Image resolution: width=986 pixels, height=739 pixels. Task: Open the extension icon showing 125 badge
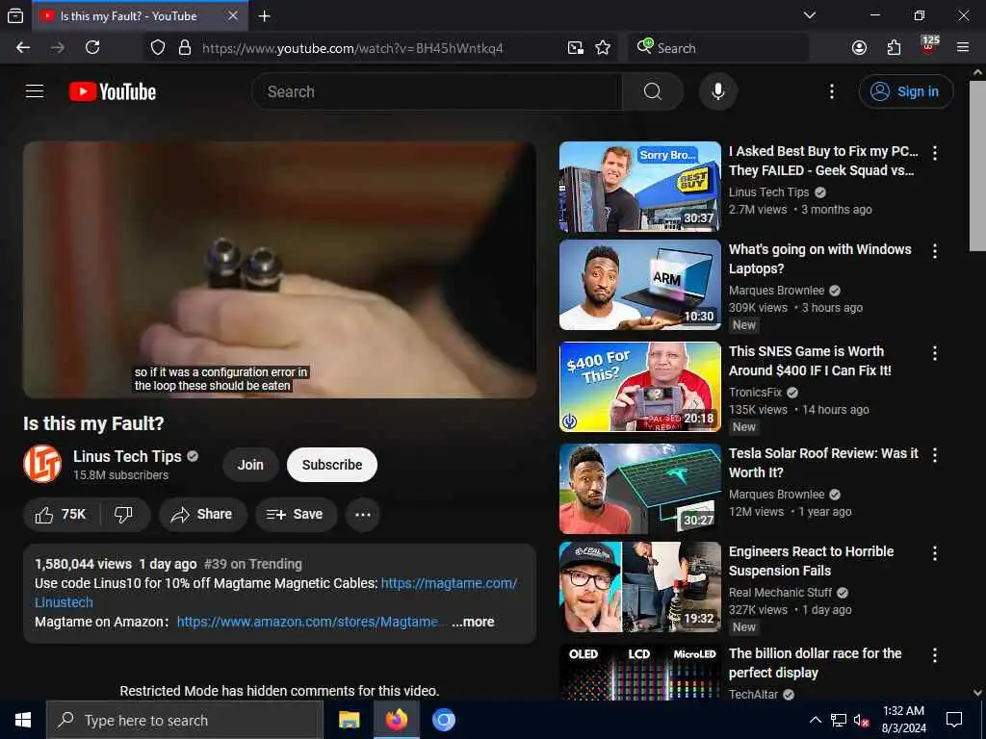click(x=929, y=46)
